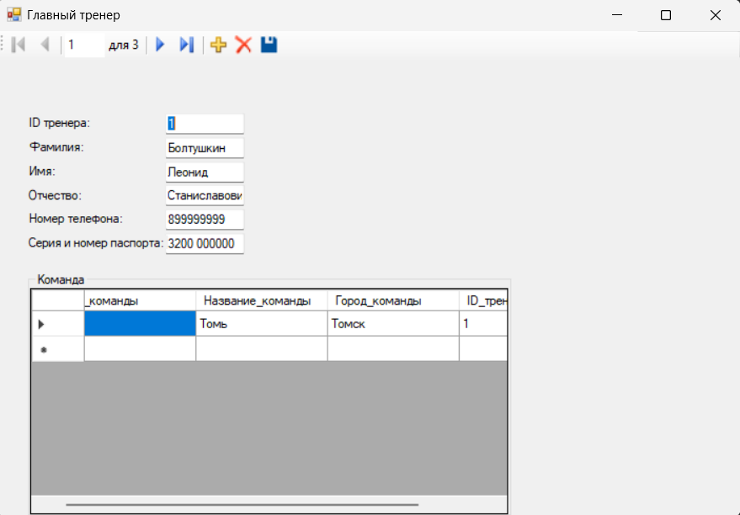Jump to the last record arrow

186,45
